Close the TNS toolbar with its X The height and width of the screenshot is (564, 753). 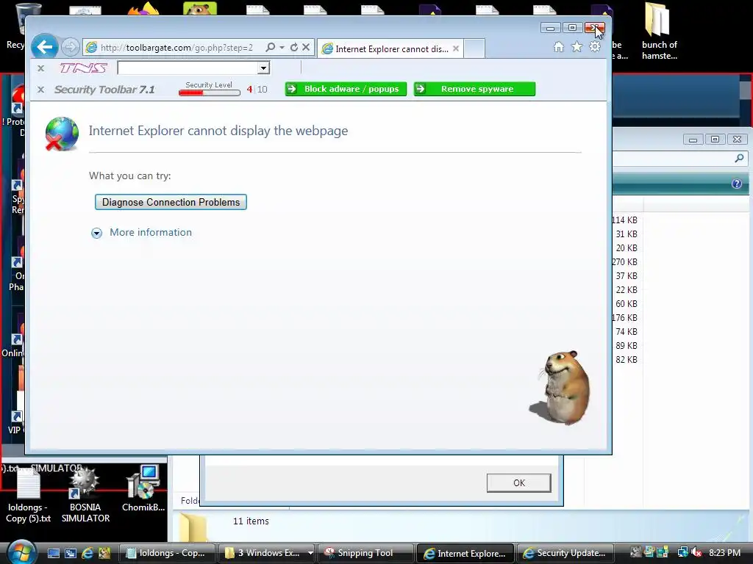click(x=41, y=68)
